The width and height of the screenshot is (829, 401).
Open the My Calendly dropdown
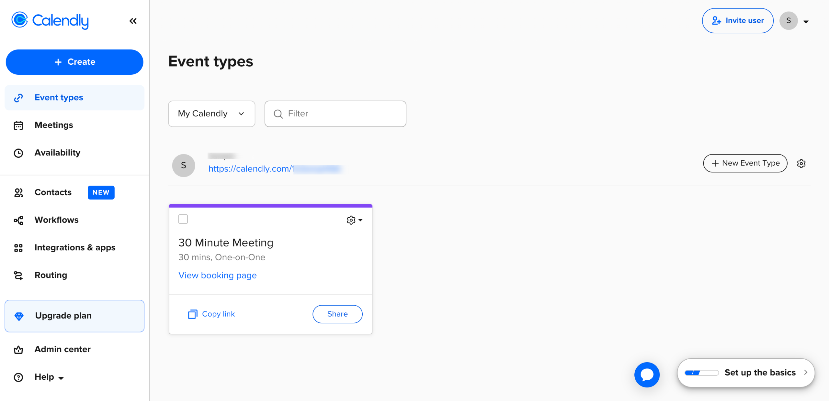click(x=211, y=114)
